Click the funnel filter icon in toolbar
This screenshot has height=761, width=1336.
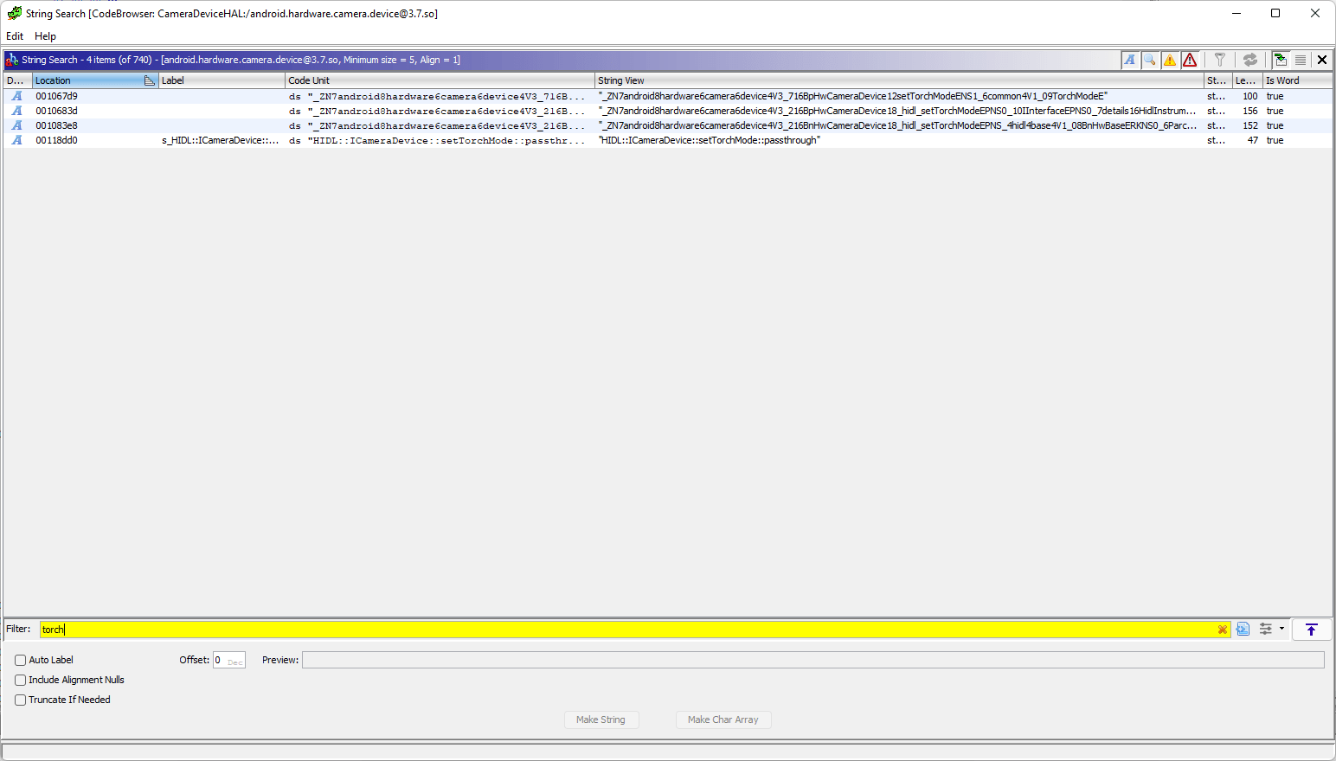tap(1220, 60)
